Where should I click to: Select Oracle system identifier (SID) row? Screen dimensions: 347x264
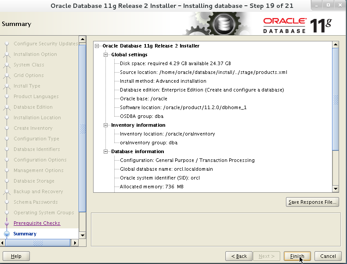[160, 178]
